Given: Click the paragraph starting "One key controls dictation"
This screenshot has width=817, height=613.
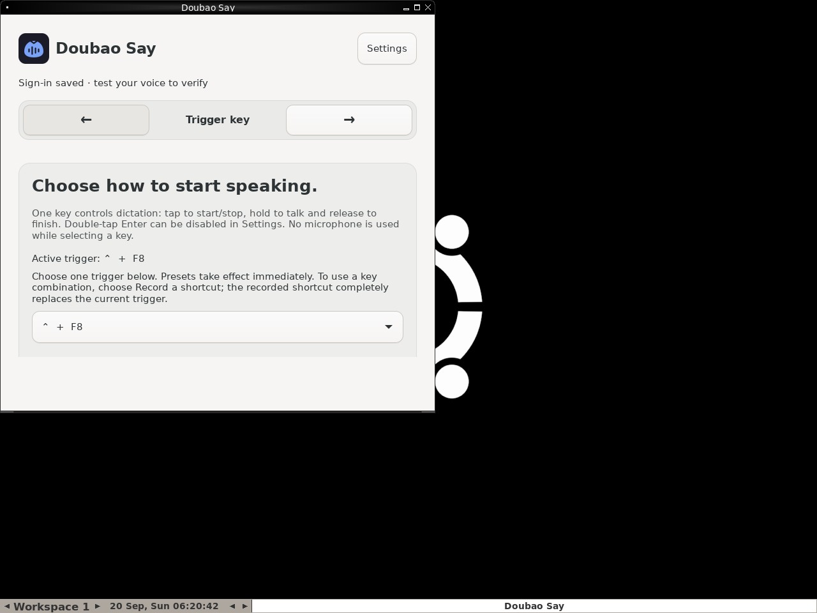Looking at the screenshot, I should [216, 224].
